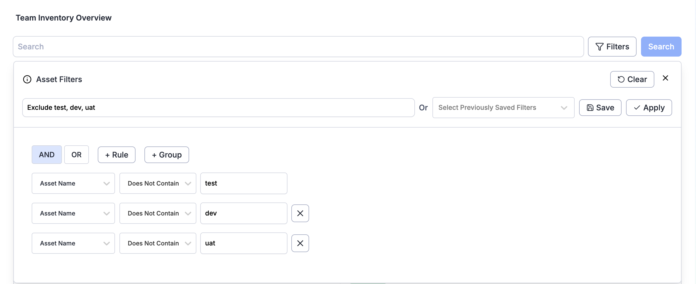The height and width of the screenshot is (284, 696).
Task: Click the info icon beside Asset Filters
Action: tap(27, 79)
